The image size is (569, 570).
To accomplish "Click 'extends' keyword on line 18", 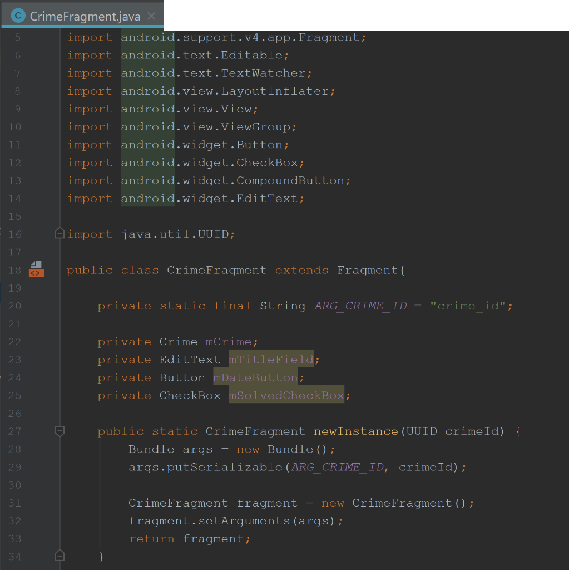I will (x=301, y=270).
